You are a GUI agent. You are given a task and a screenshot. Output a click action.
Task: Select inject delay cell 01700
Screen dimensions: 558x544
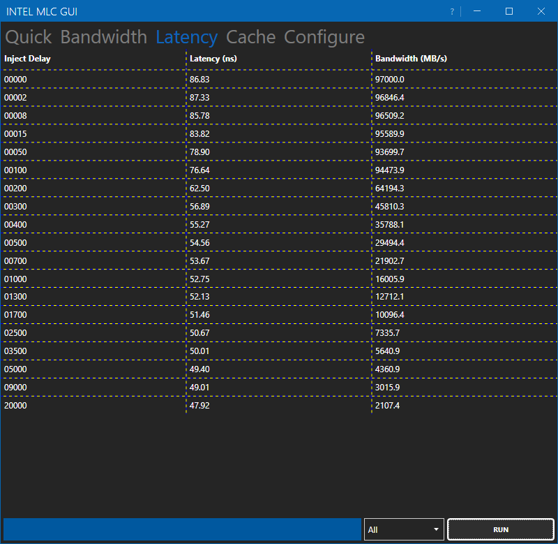(15, 315)
